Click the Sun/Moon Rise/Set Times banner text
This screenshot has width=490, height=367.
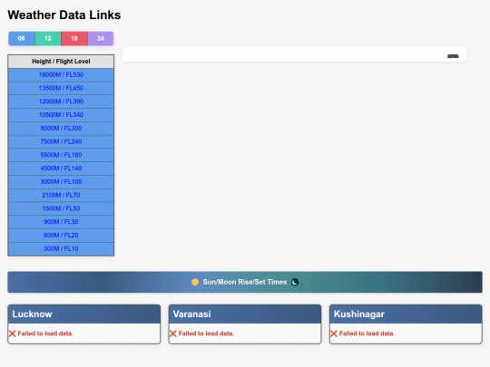pos(245,282)
